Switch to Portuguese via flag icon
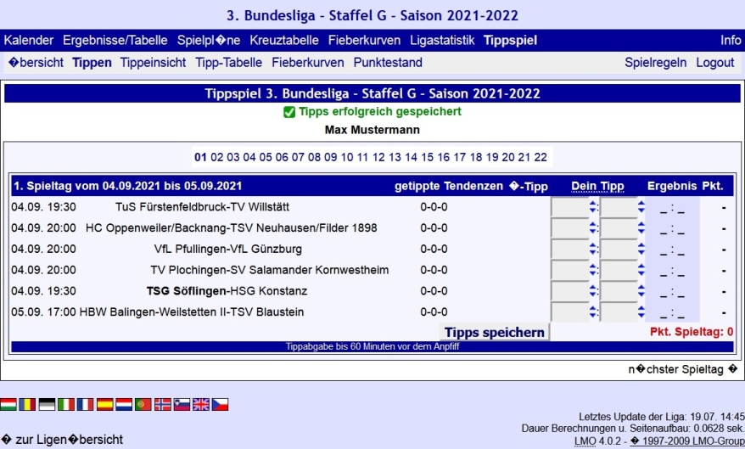Screen dimensions: 745x449 (143, 405)
